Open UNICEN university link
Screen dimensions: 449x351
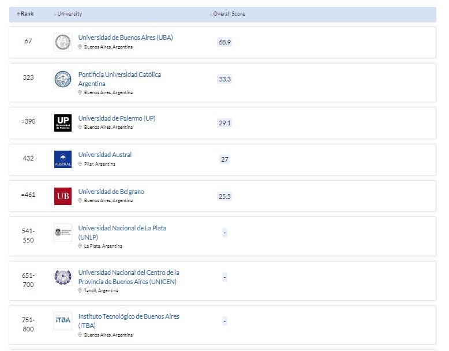[x=129, y=277]
